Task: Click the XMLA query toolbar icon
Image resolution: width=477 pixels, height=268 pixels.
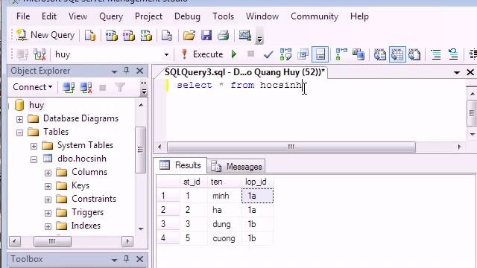Action: point(146,35)
